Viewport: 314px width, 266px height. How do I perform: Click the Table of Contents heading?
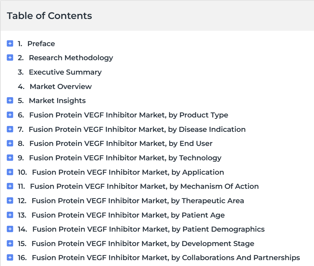click(49, 16)
